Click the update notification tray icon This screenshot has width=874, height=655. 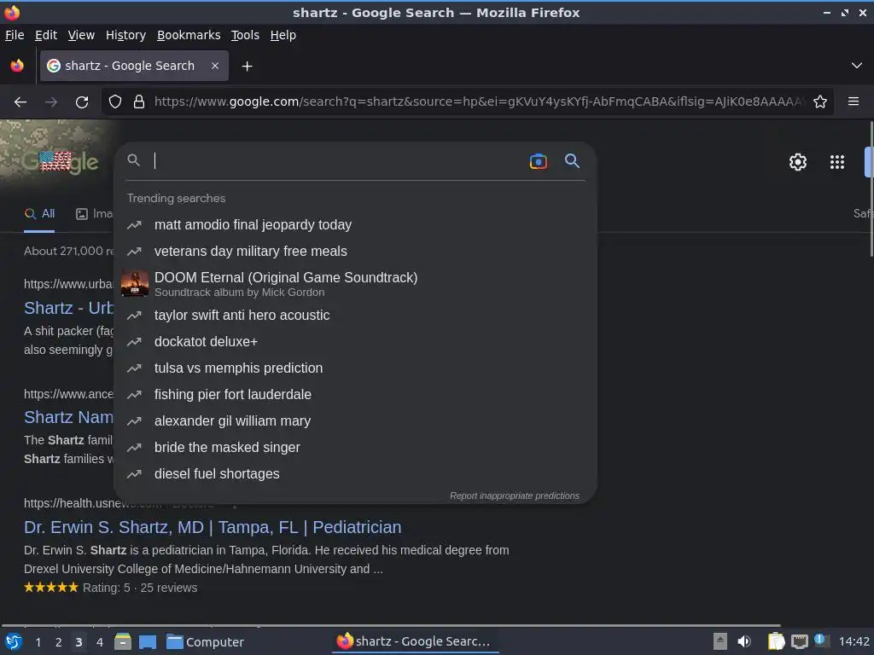[x=822, y=641]
